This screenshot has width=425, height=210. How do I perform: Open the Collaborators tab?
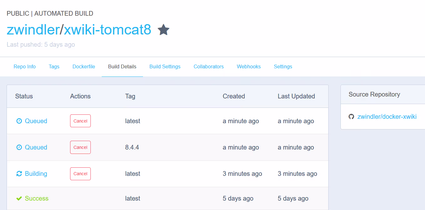(x=209, y=66)
